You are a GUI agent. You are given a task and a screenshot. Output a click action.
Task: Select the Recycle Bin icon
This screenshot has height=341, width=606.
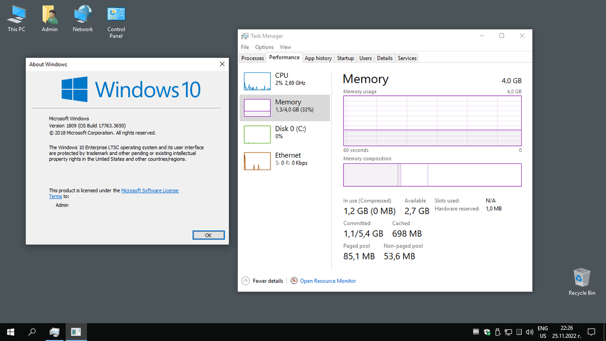click(x=582, y=282)
